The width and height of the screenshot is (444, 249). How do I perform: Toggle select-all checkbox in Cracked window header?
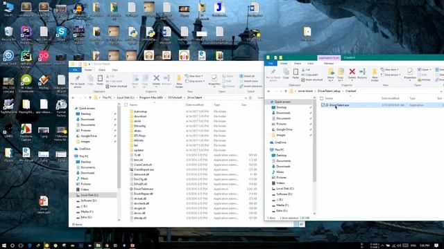(x=321, y=98)
